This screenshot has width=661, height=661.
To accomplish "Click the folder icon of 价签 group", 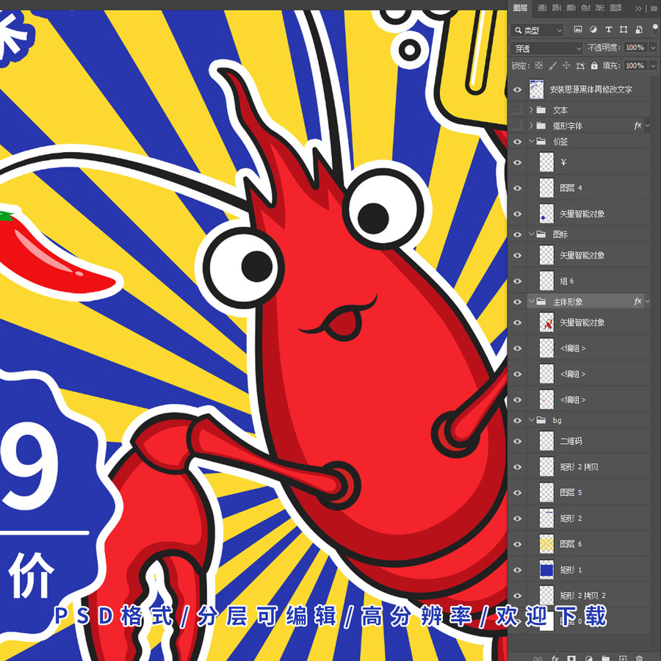I will [541, 141].
